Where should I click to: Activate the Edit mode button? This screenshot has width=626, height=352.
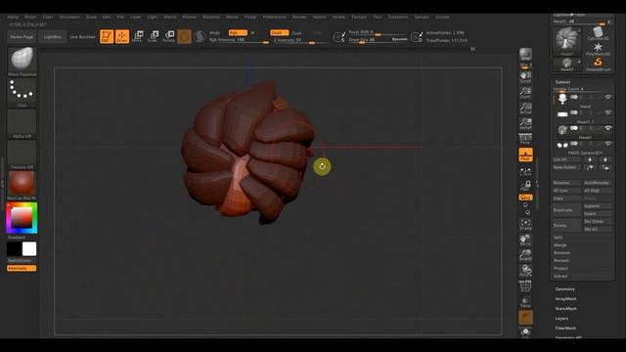coord(107,36)
